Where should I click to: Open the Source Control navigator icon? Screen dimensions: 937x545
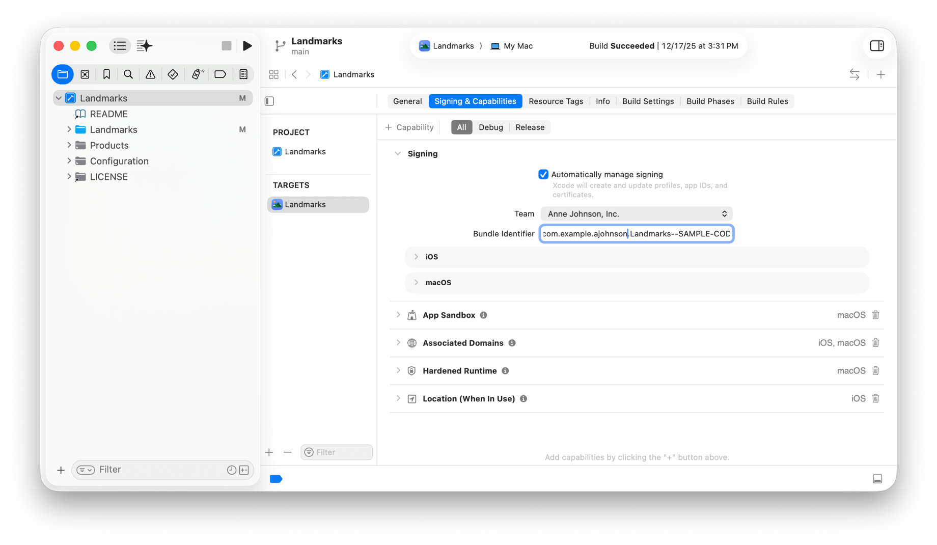(x=85, y=74)
